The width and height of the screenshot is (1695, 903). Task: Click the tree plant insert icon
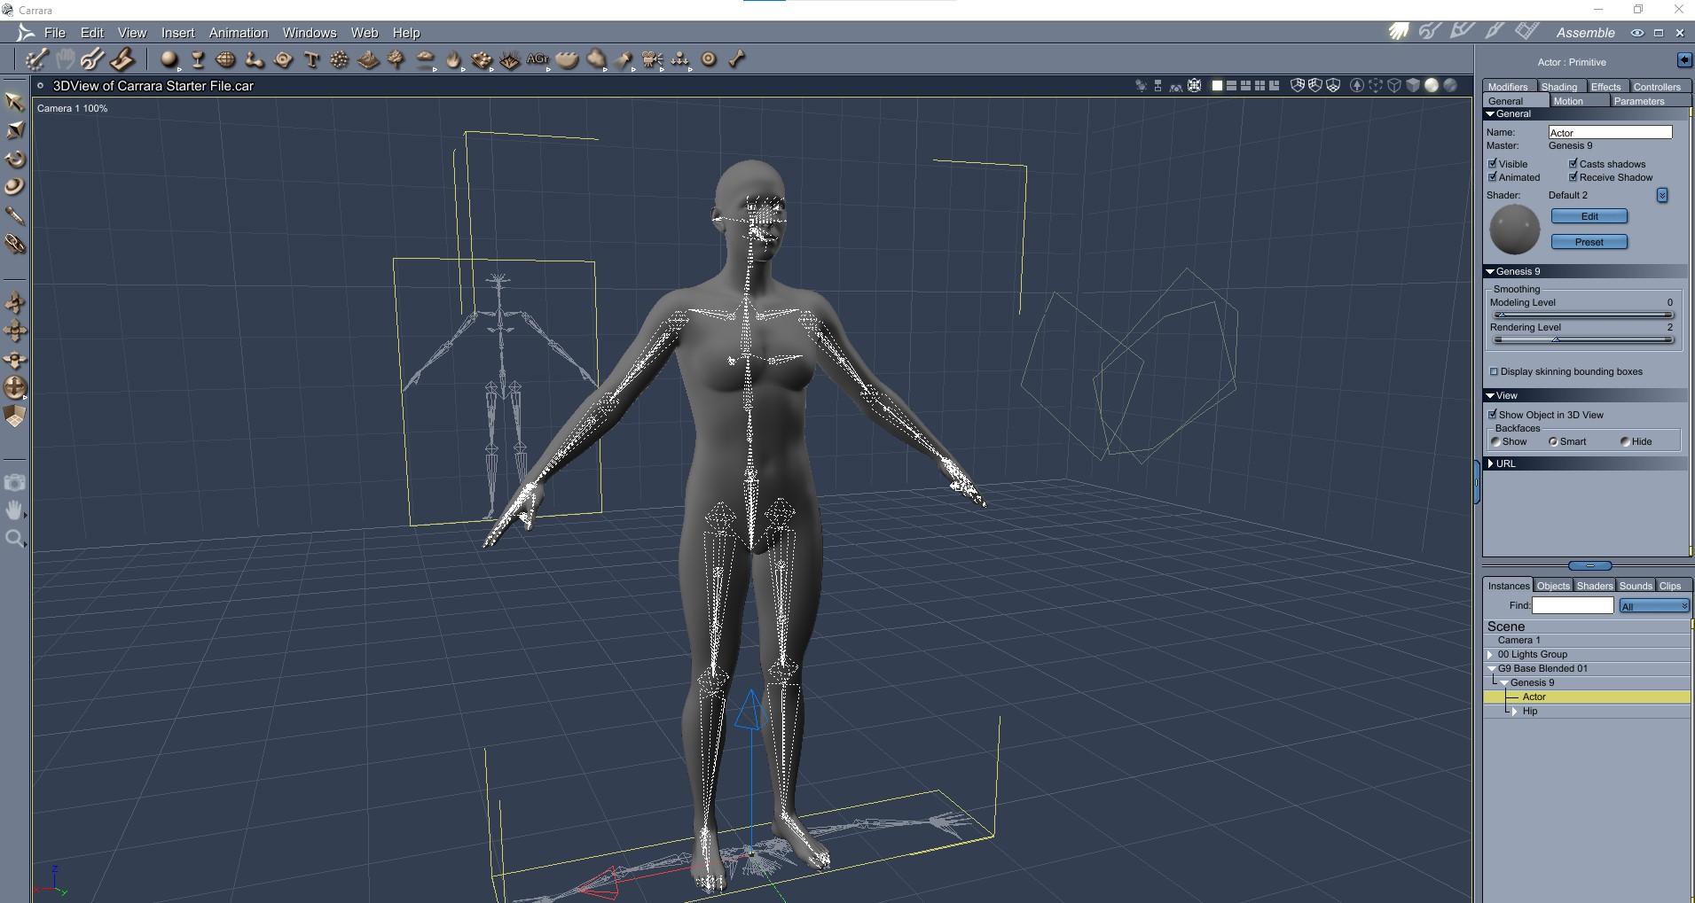pyautogui.click(x=396, y=59)
